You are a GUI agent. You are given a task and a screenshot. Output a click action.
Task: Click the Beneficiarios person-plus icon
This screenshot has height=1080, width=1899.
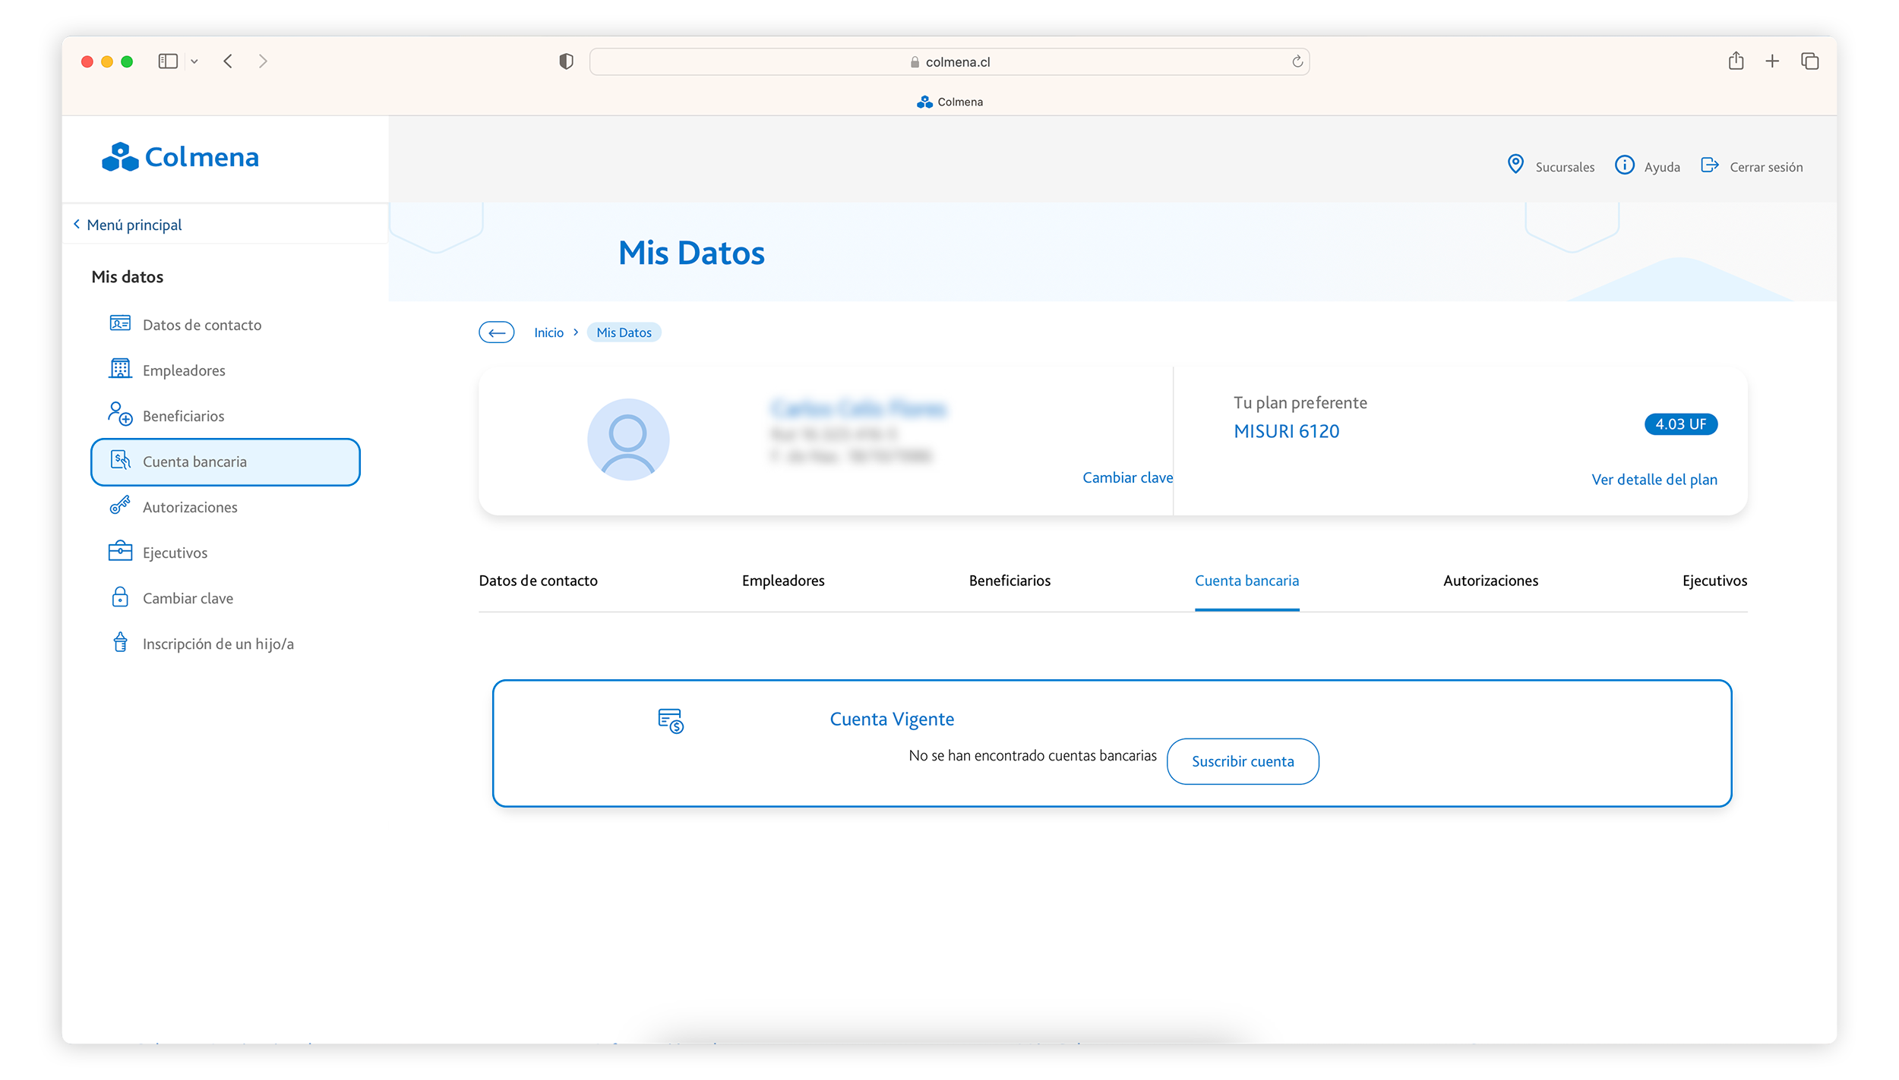120,414
